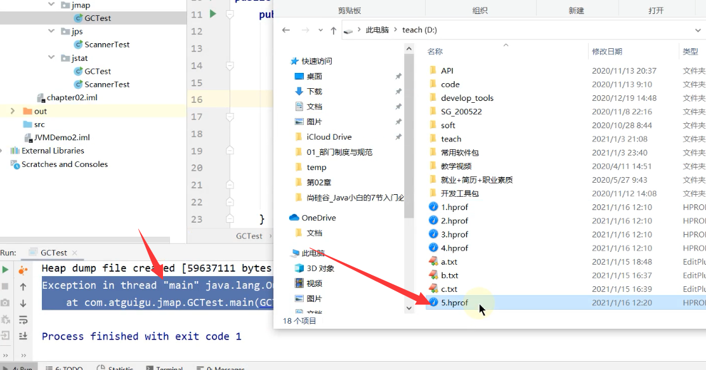Collapse the jmap package node

[51, 4]
